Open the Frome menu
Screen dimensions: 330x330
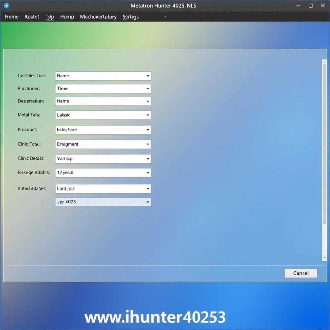tap(11, 17)
